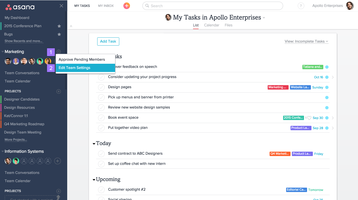Open the Q4 Marketing Roadmap project
Viewport: 358px width, 200px height.
point(24,124)
